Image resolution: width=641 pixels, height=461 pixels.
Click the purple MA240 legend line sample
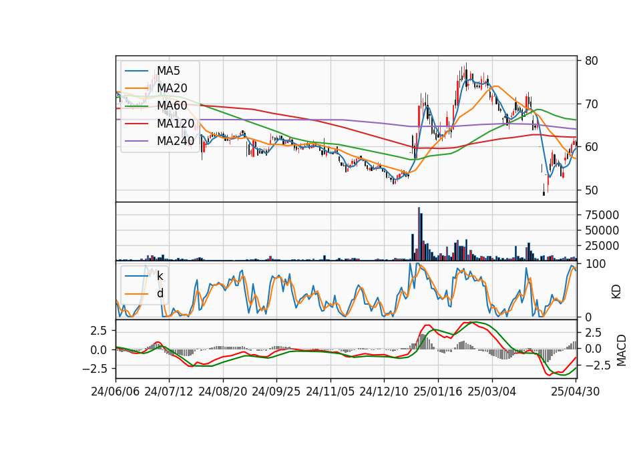136,141
